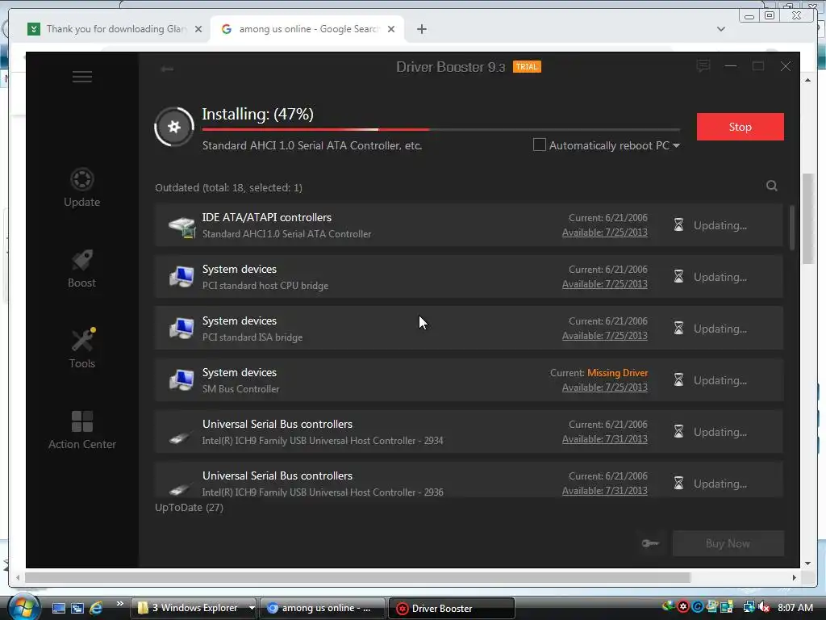Screen dimensions: 826x620
Task: Expand the quick launch overflow chevron
Action: point(119,604)
